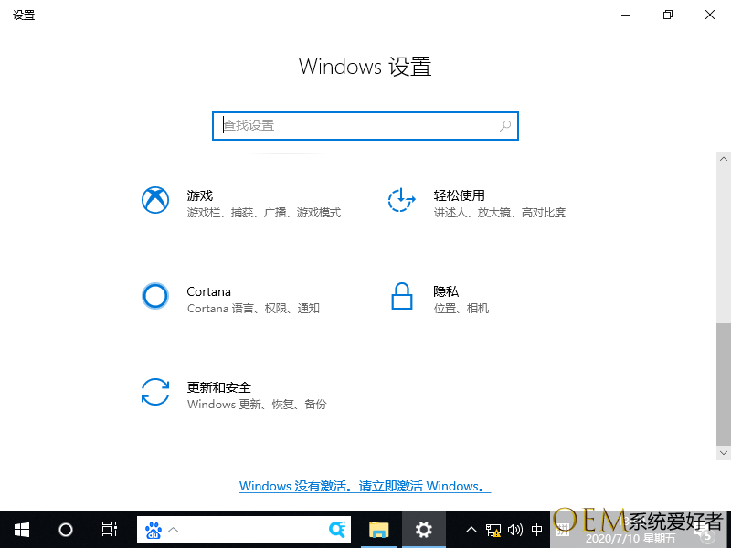Open the 游戏 (Gaming) Xbox icon
The height and width of the screenshot is (548, 731).
[x=155, y=200]
